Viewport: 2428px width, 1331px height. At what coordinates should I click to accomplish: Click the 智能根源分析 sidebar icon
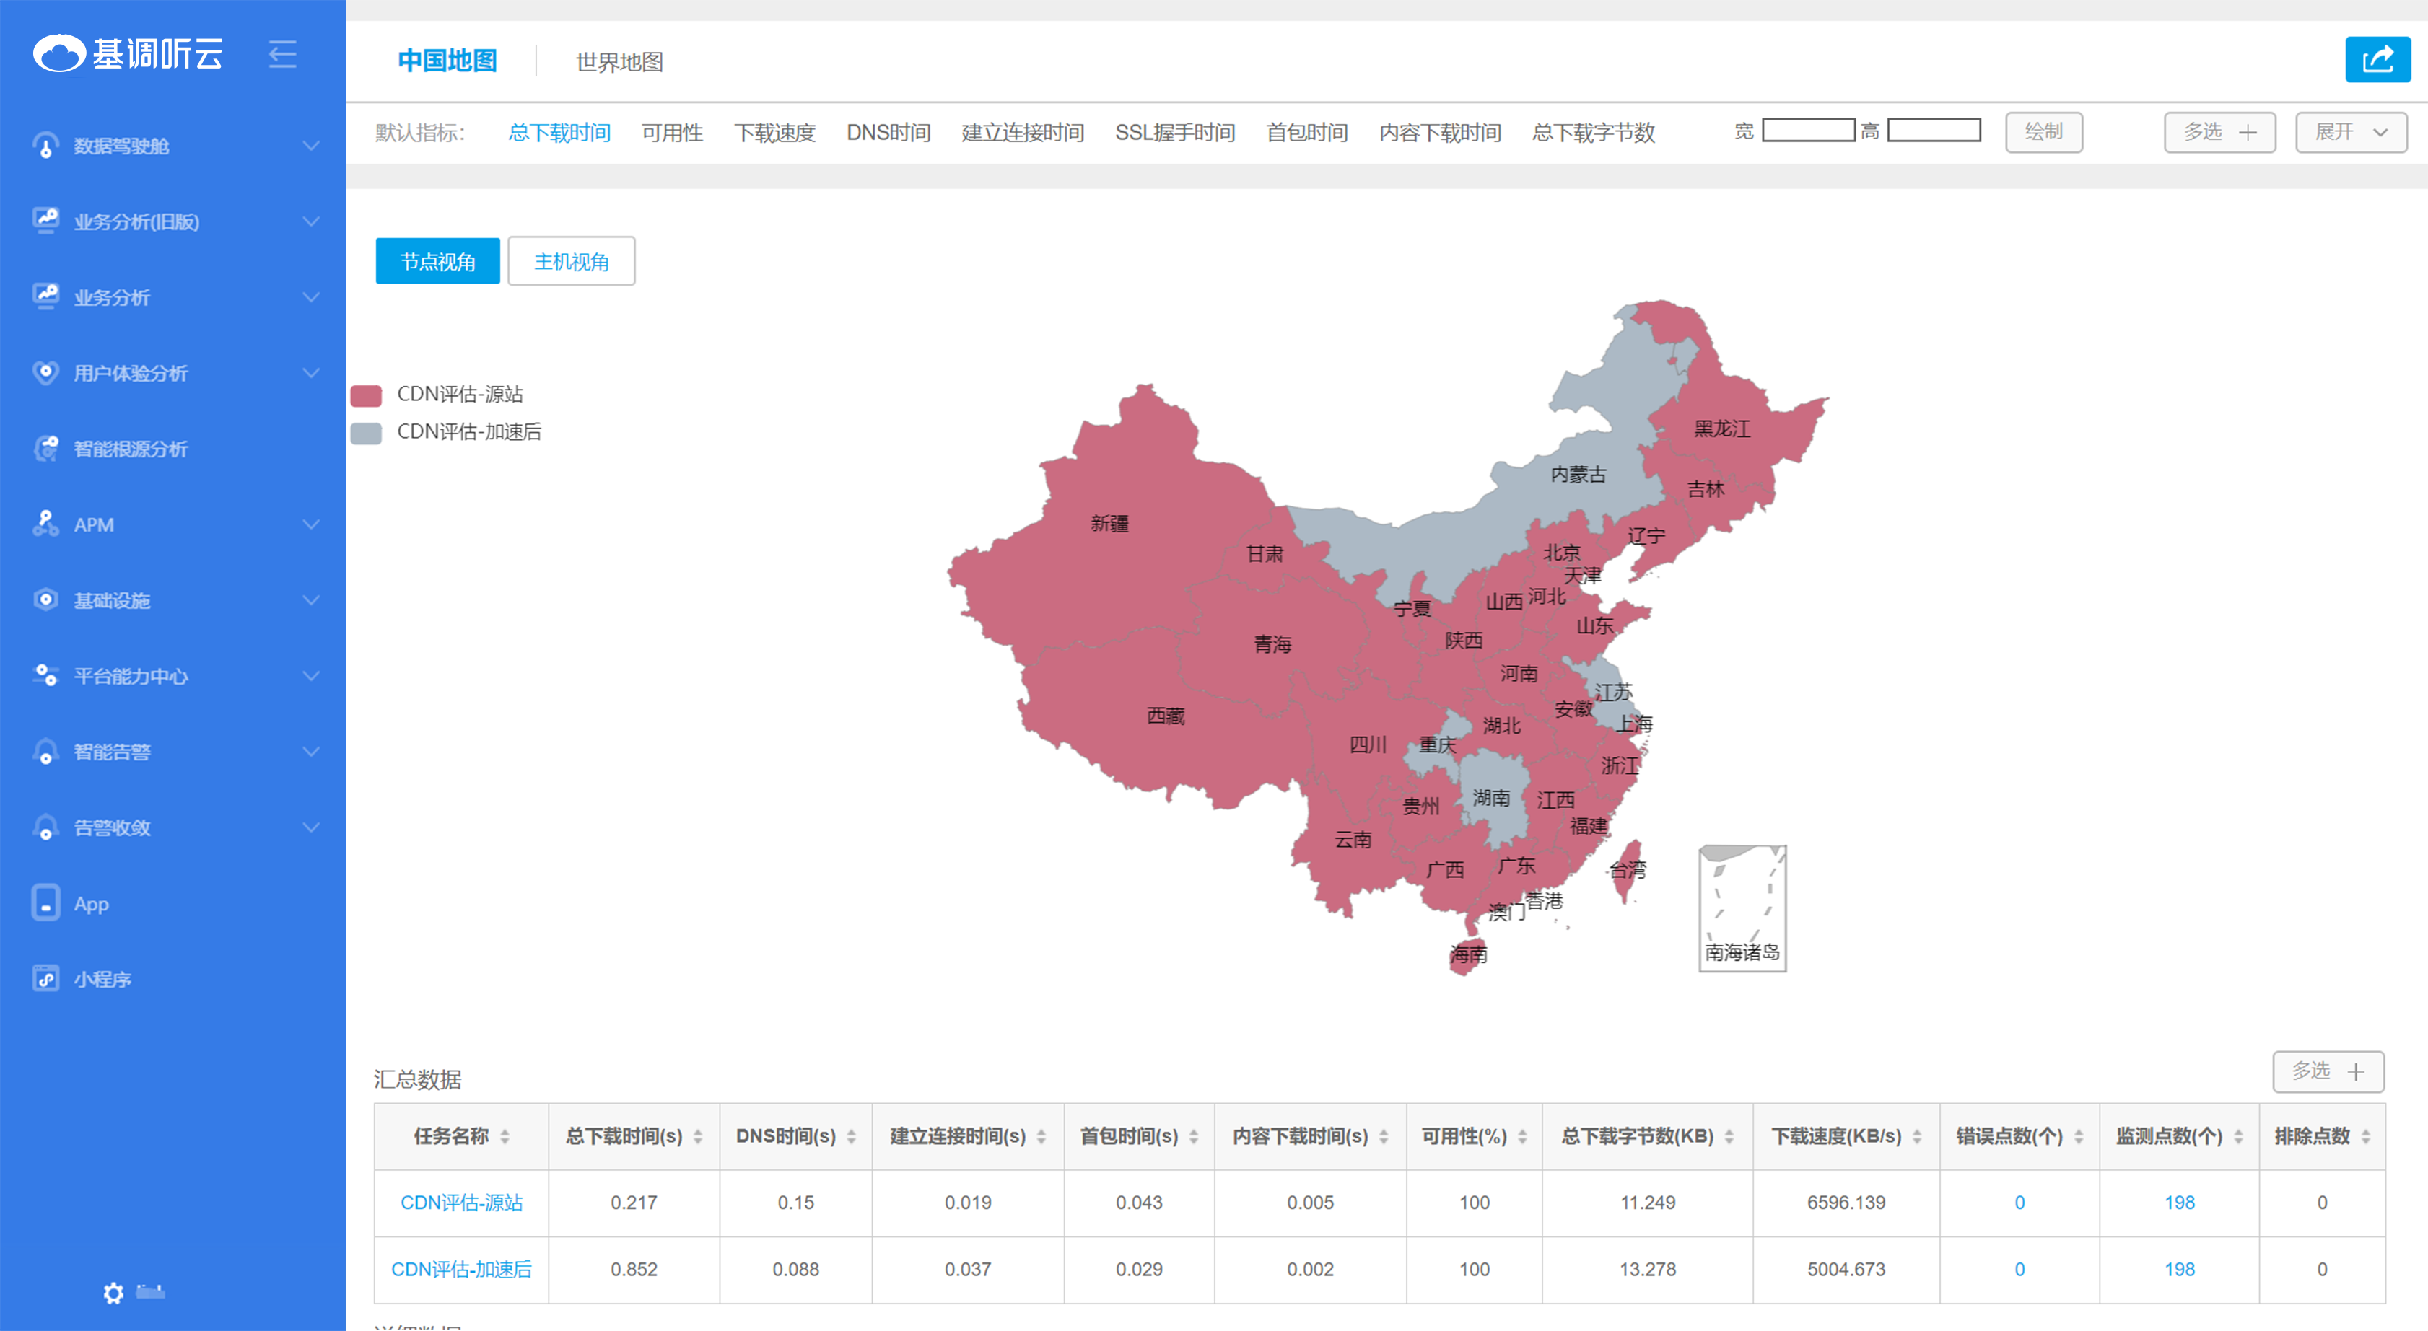(45, 449)
